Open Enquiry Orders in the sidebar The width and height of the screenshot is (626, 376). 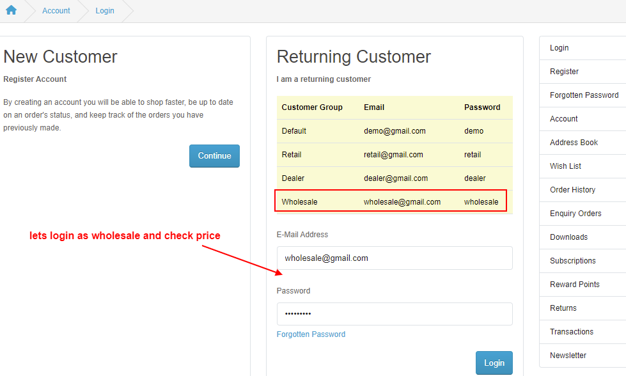coord(583,213)
